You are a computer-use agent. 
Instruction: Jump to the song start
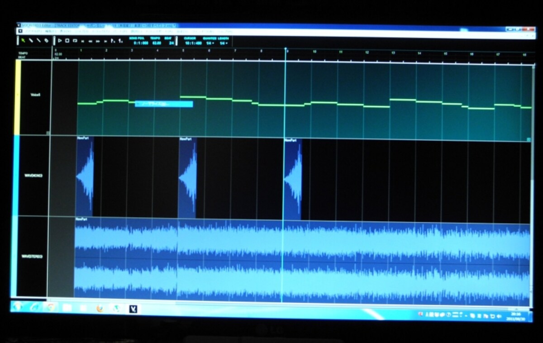(x=82, y=41)
